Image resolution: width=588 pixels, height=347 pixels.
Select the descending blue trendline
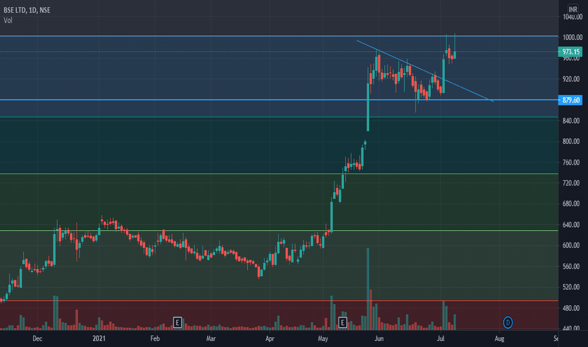tap(425, 71)
